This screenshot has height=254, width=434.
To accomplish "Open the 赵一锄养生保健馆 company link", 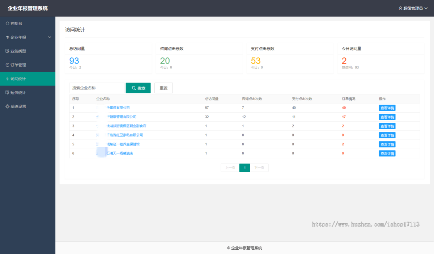I will 118,144.
